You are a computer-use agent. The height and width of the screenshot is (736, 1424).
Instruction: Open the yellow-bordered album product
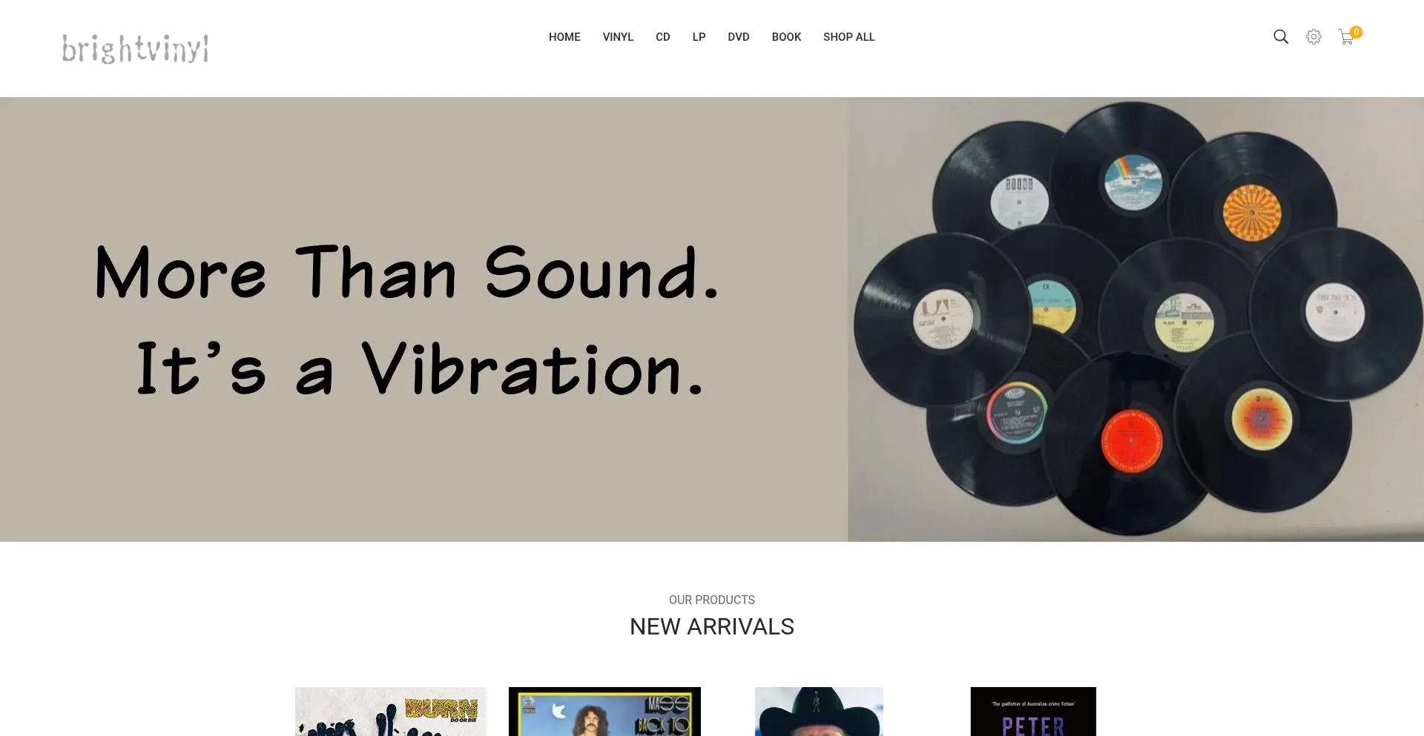(604, 712)
